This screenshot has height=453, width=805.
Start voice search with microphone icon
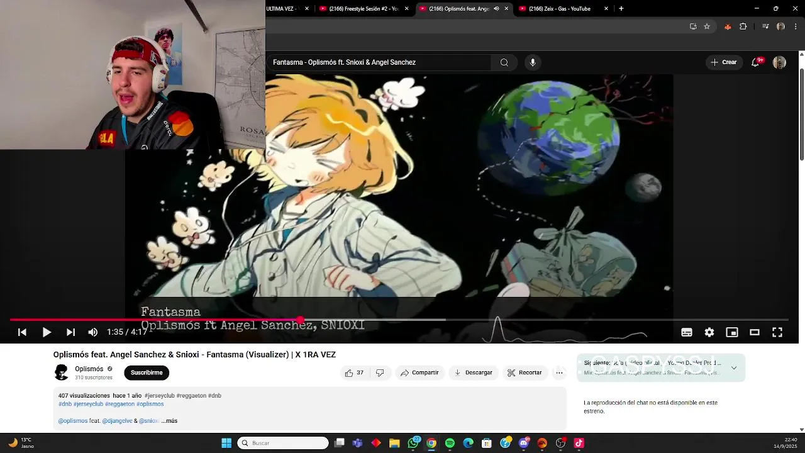pyautogui.click(x=533, y=62)
